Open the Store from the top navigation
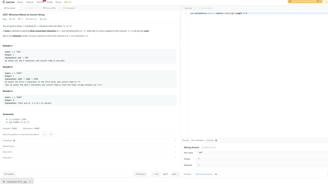The image size is (328, 184). pyautogui.click(x=68, y=2)
